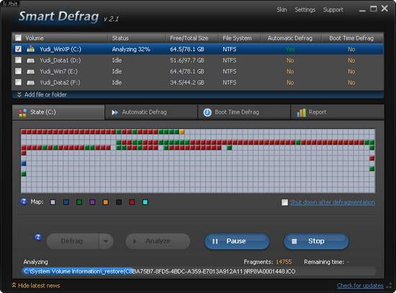
Task: Click the help icon next to Map
Action: point(24,202)
